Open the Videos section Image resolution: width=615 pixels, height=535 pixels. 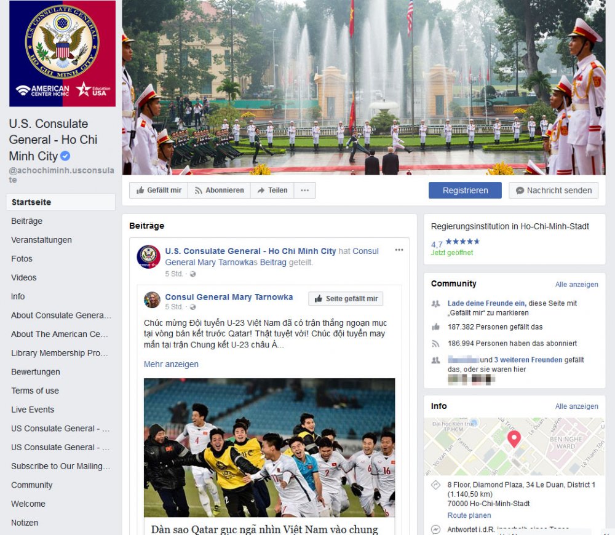[x=23, y=277]
